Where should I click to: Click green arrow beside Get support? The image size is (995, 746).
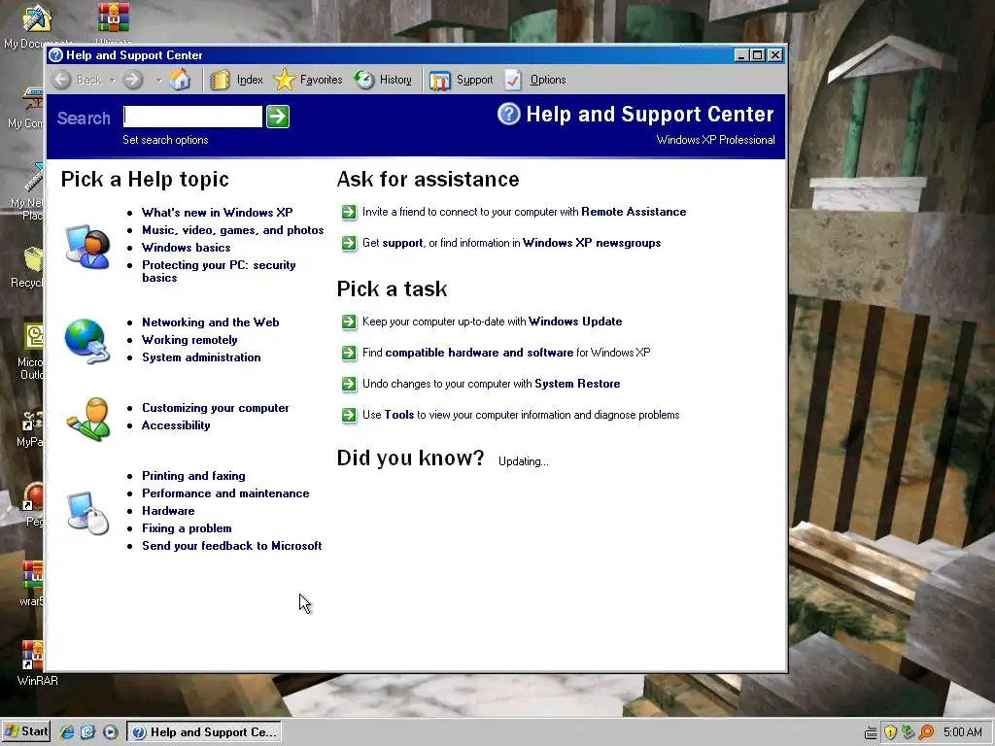[x=349, y=243]
